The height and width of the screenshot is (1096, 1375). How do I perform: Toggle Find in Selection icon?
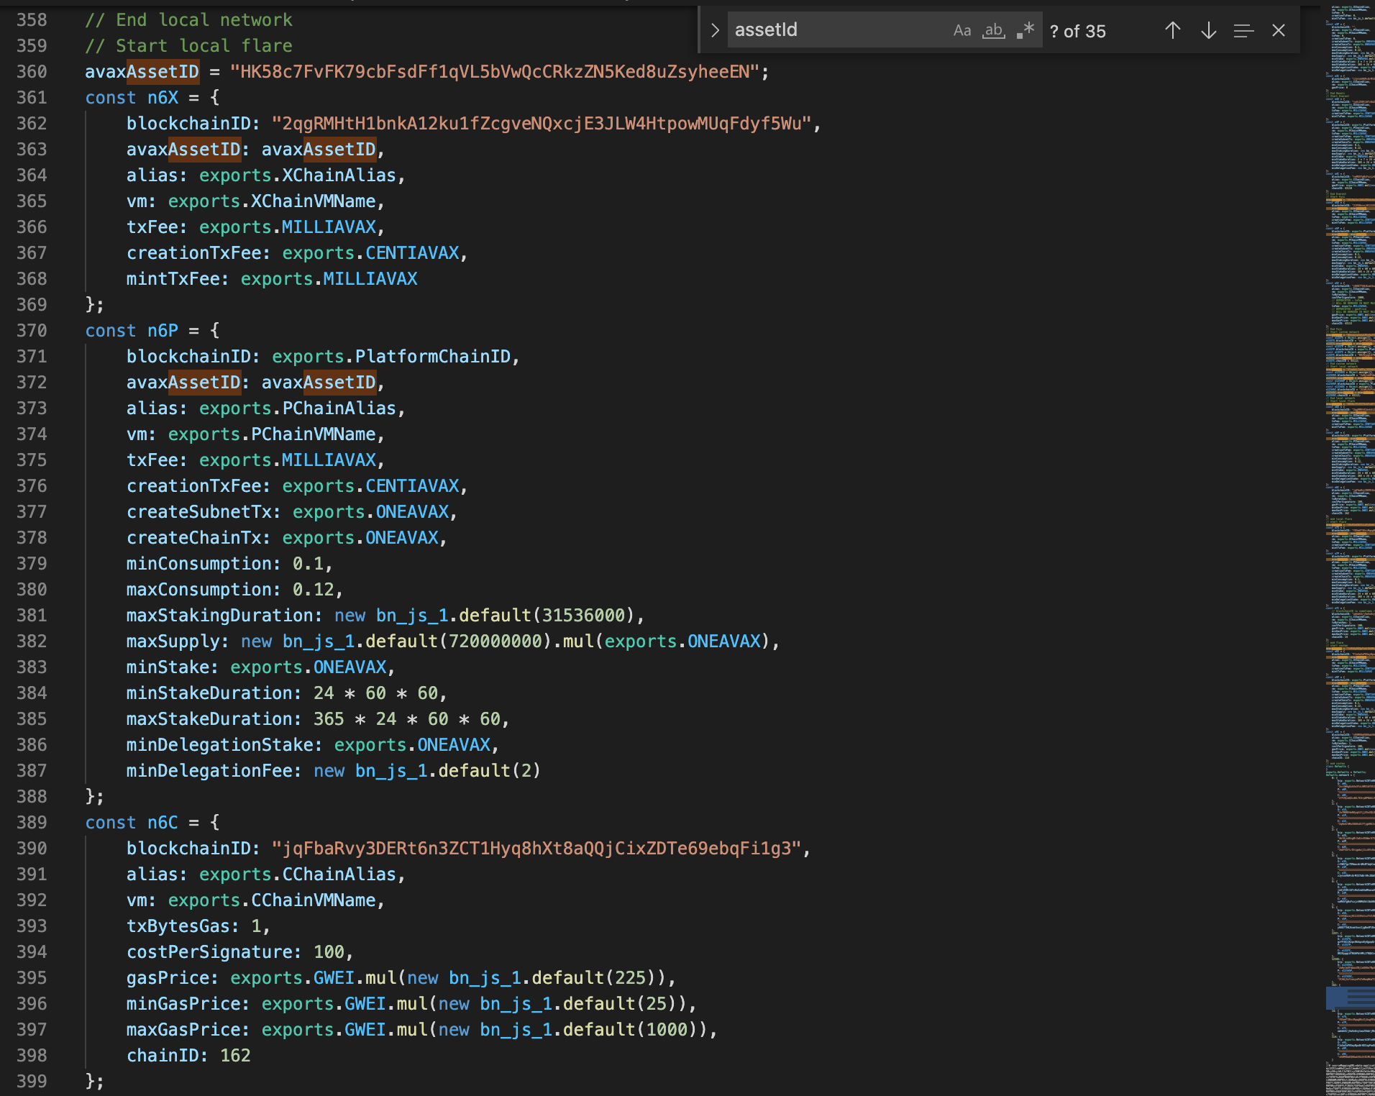1244,30
